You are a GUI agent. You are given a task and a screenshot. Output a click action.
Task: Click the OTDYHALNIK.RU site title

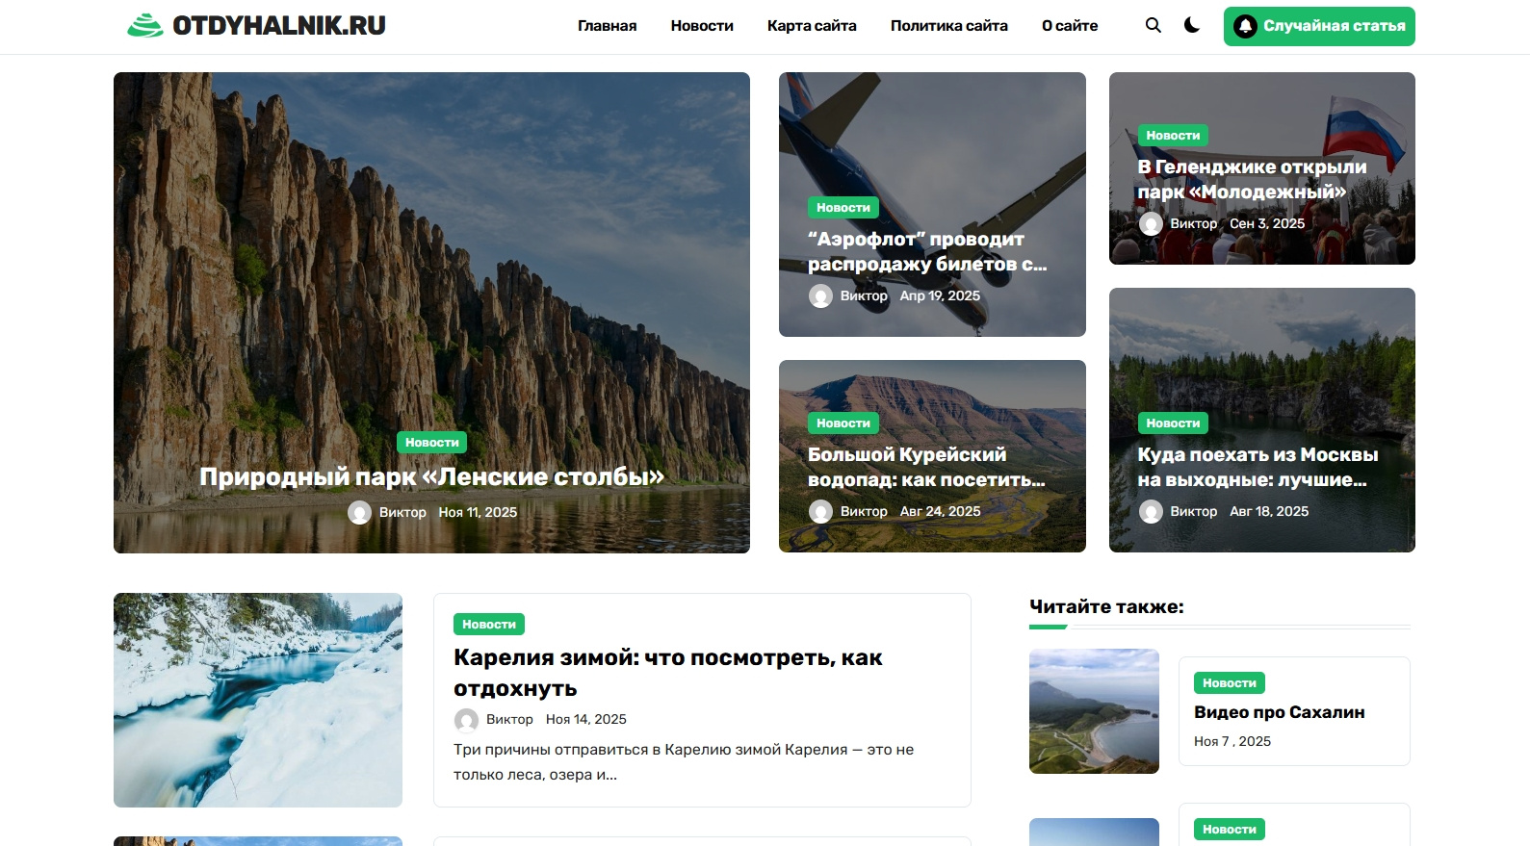tap(279, 26)
